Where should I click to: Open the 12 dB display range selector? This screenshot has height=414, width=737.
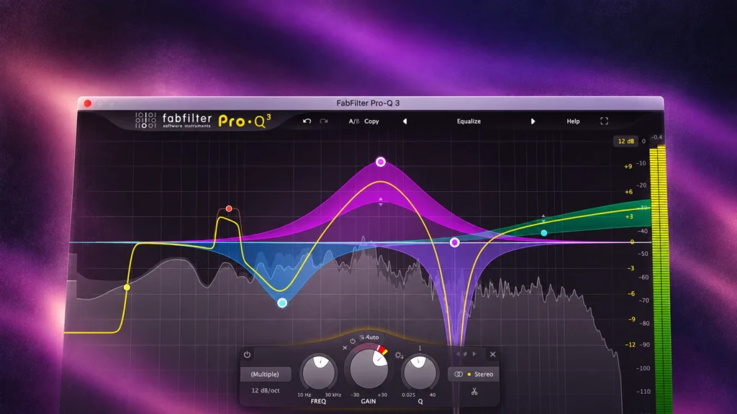click(625, 142)
